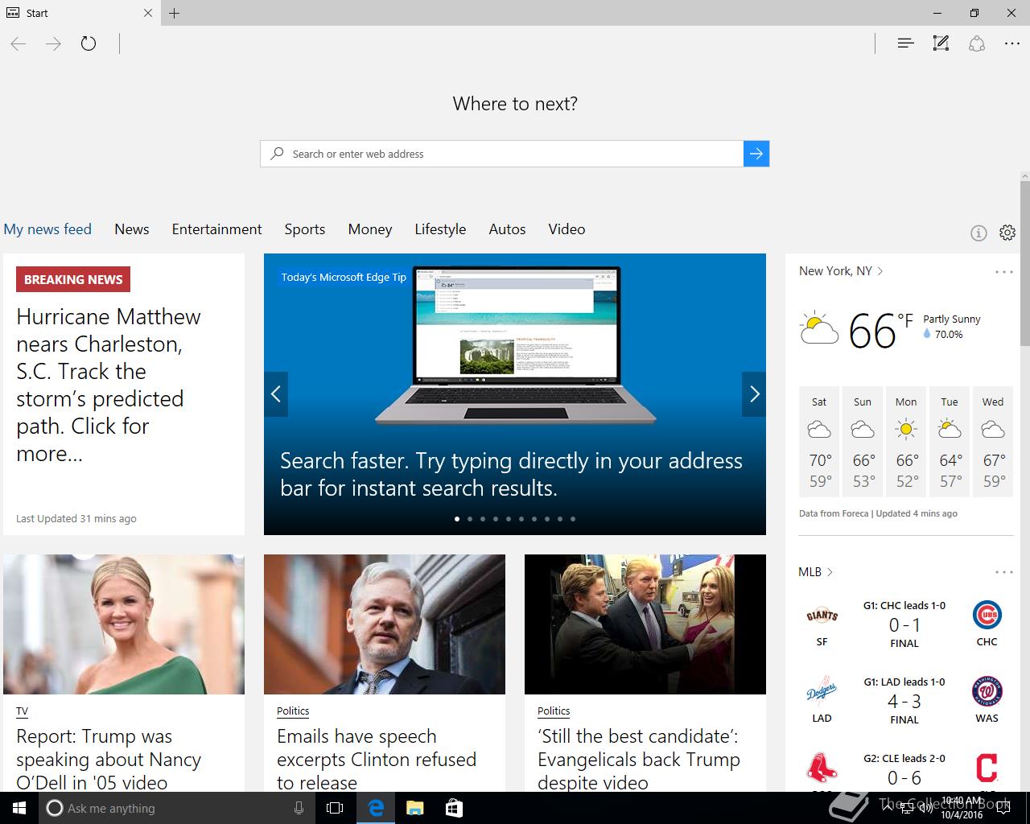Open the Windows Start menu

[19, 808]
